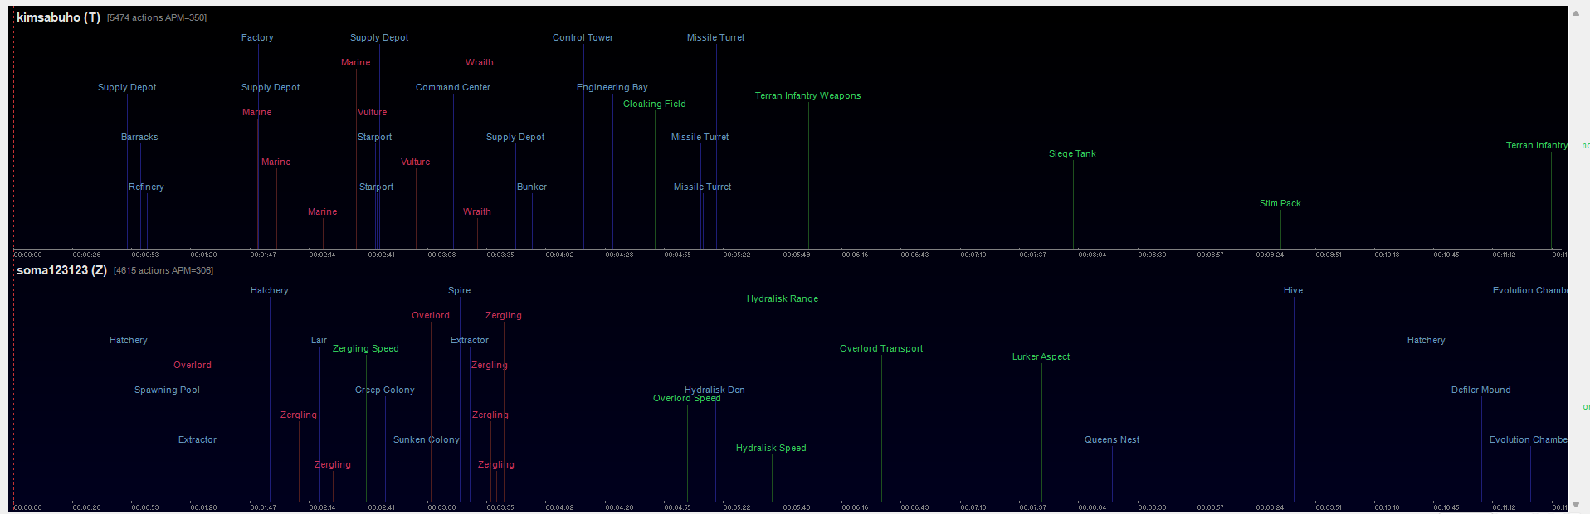Image resolution: width=1590 pixels, height=514 pixels.
Task: Click the Hive event label
Action: (1294, 290)
